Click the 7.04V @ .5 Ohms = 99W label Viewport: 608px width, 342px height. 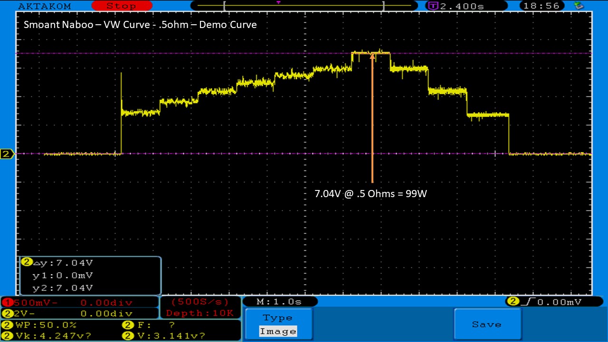[371, 193]
